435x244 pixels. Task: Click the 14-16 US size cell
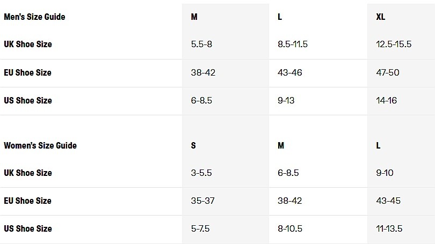[x=387, y=100]
